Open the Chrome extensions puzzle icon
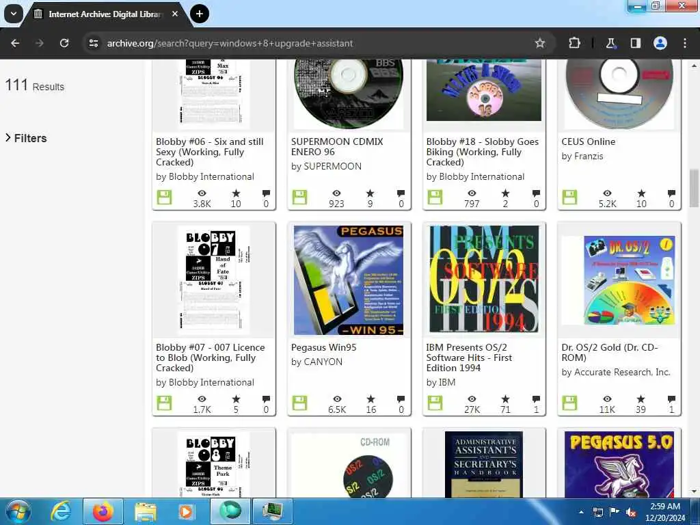 click(x=574, y=43)
